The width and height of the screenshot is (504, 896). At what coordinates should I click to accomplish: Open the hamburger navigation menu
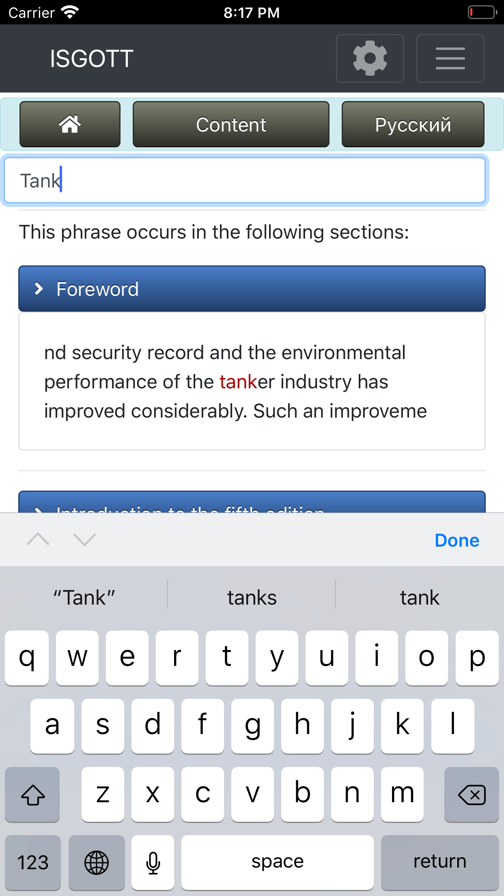(x=450, y=58)
